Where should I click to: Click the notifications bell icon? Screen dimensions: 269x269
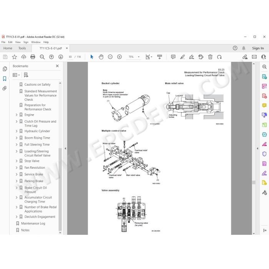click(x=244, y=48)
